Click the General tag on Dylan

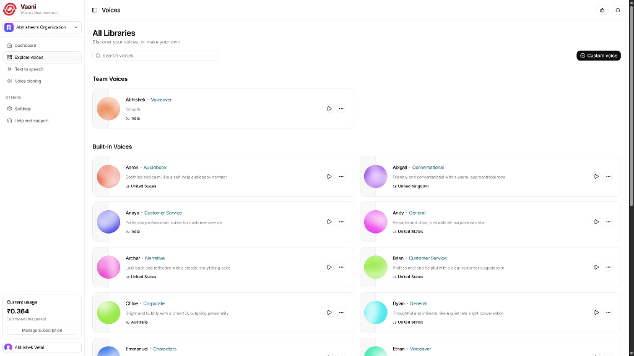(x=418, y=303)
